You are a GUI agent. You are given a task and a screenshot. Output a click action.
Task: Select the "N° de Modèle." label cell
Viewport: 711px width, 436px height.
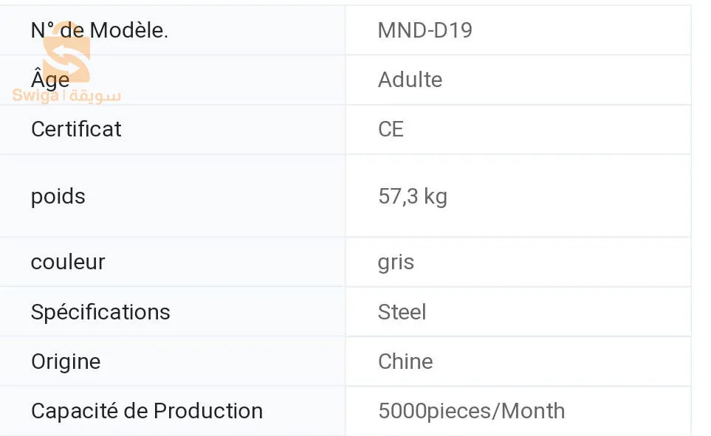[x=100, y=30]
